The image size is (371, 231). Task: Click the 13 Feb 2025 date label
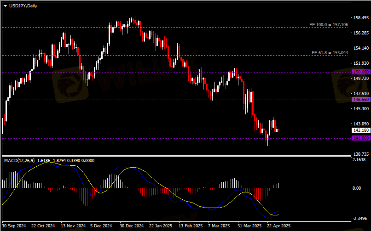tap(191, 226)
